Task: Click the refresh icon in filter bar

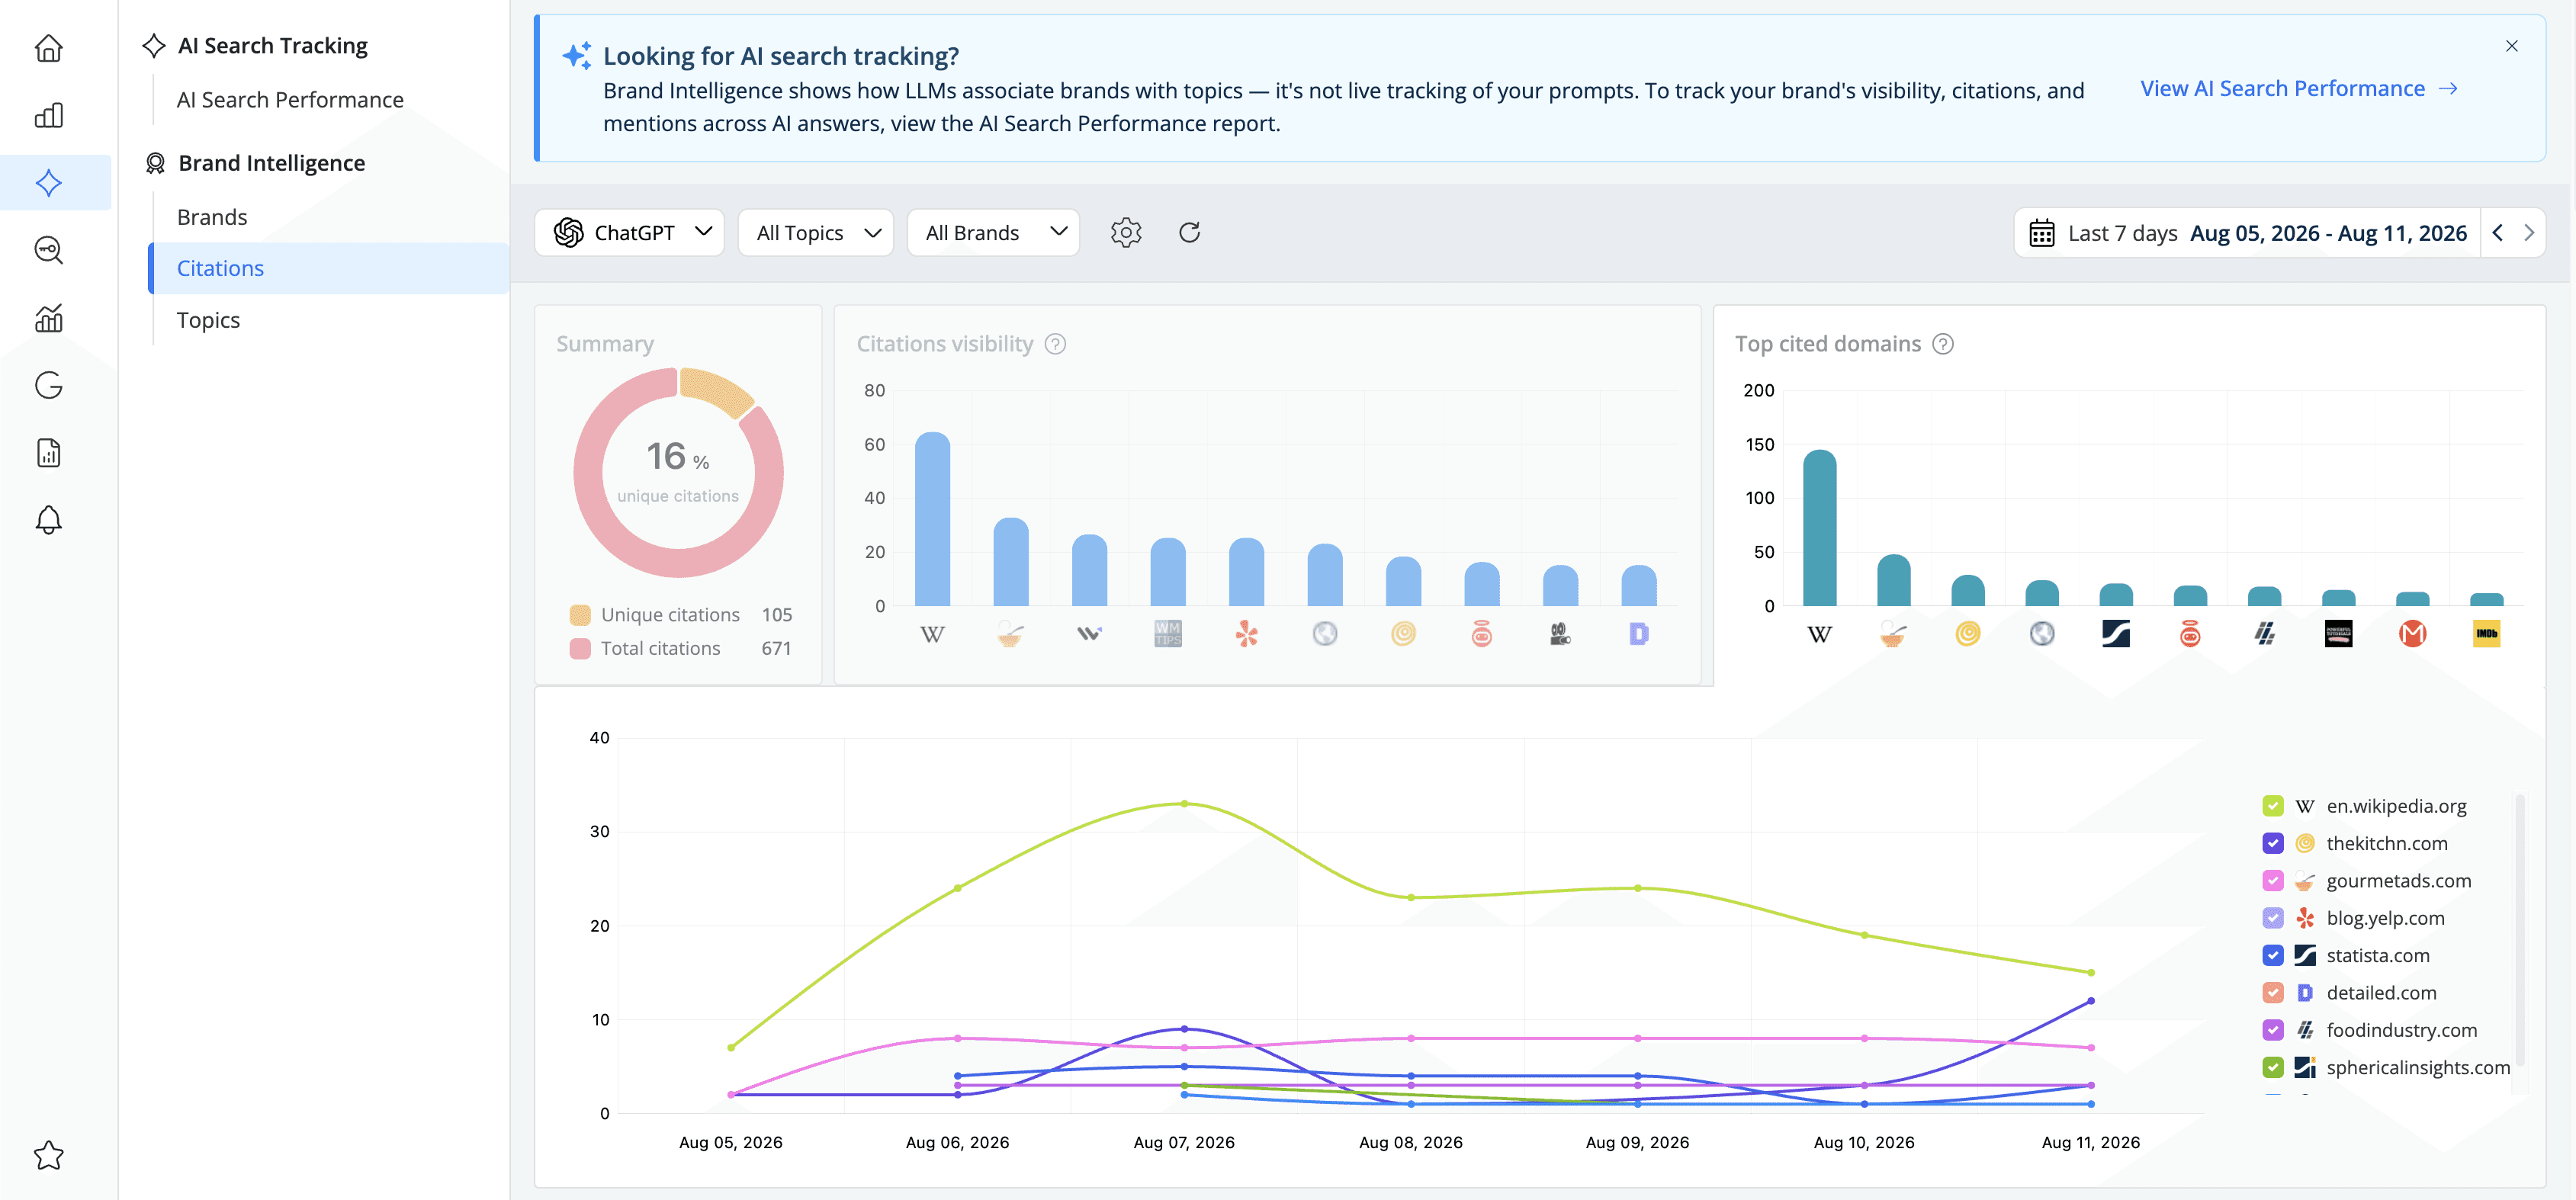Action: click(1189, 232)
